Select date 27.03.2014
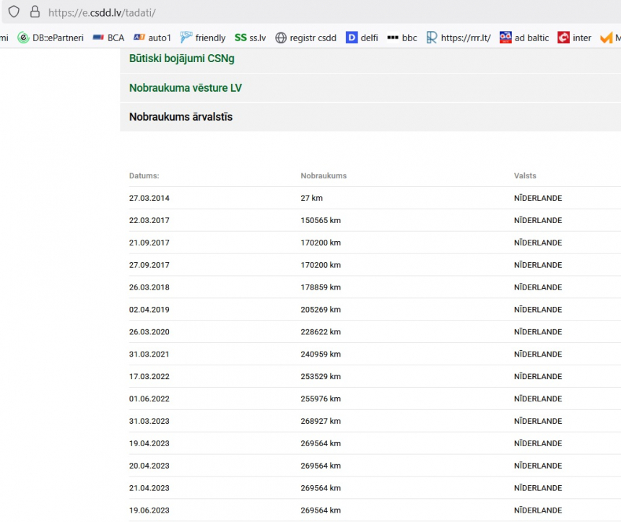This screenshot has width=621, height=522. coord(149,198)
